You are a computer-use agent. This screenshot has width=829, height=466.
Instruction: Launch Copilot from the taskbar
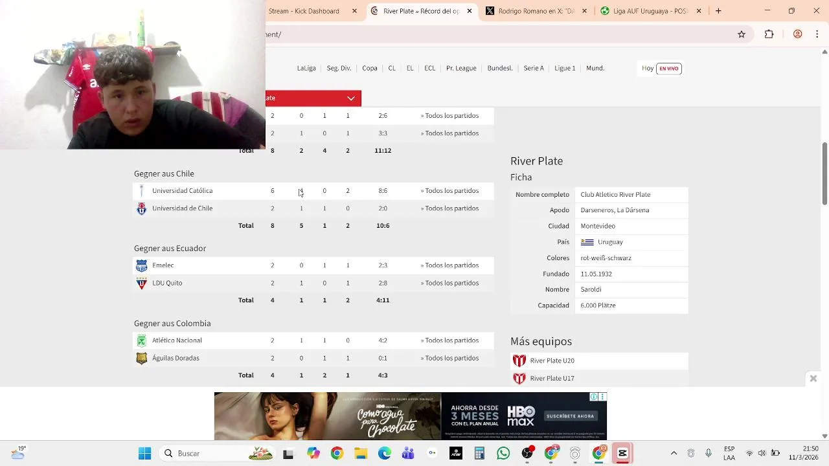point(313,454)
